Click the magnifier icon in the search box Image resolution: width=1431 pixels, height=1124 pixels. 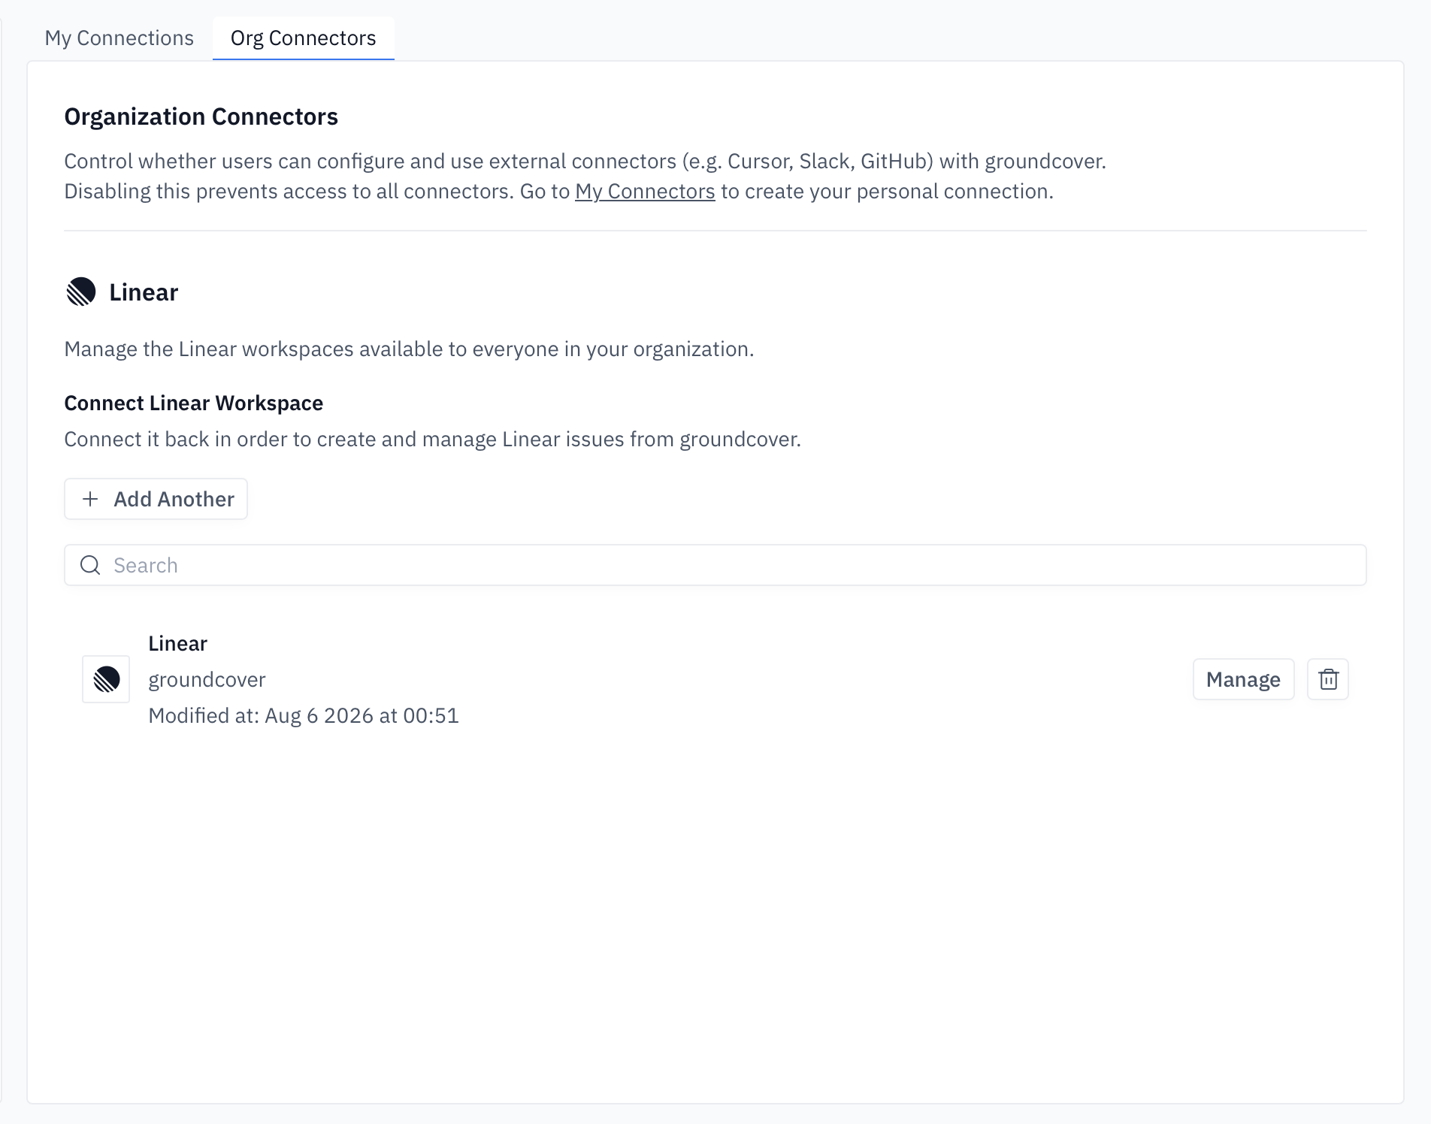[90, 565]
